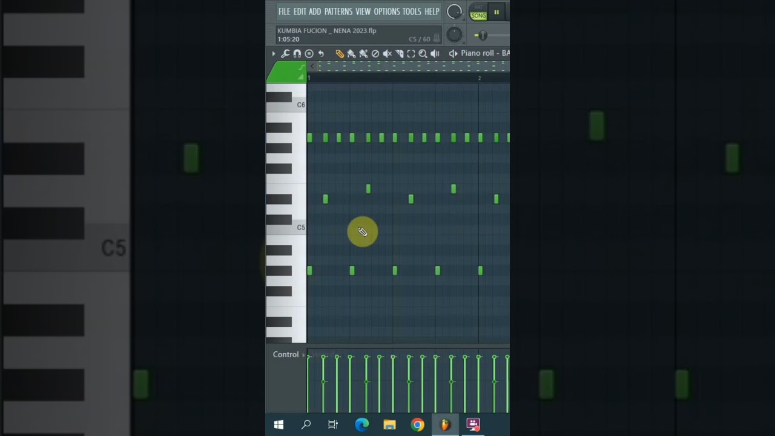Image resolution: width=775 pixels, height=436 pixels.
Task: Switch playback to SONG mode
Action: click(479, 16)
